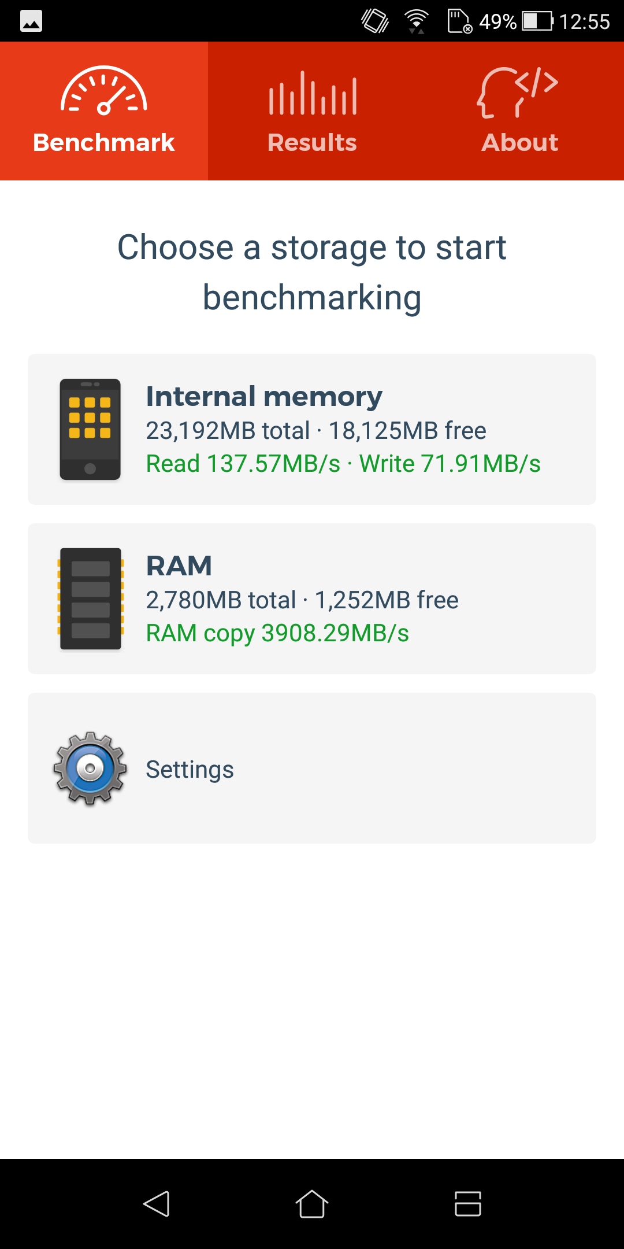Screen dimensions: 624x1249
Task: Tap the RAM chip icon
Action: (x=90, y=598)
